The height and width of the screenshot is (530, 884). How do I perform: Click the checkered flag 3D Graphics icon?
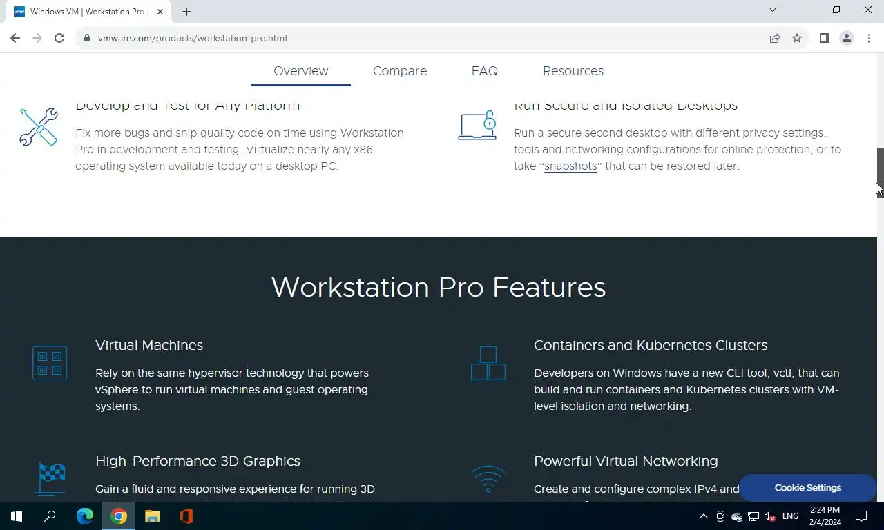[50, 478]
